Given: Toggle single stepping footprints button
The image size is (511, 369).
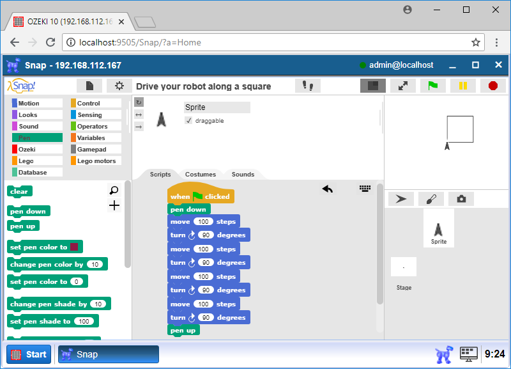Looking at the screenshot, I should (x=308, y=86).
